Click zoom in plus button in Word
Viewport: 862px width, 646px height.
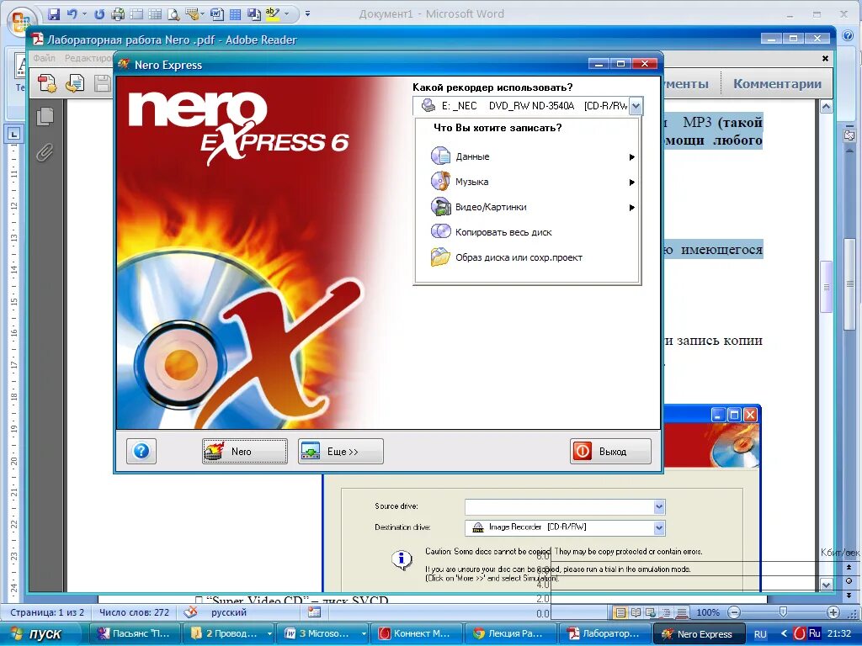tap(833, 612)
